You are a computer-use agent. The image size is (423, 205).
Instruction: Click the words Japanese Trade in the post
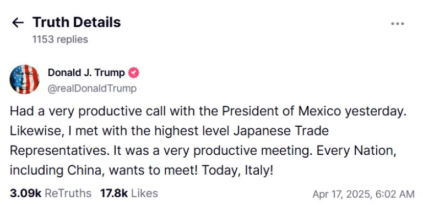(x=281, y=131)
